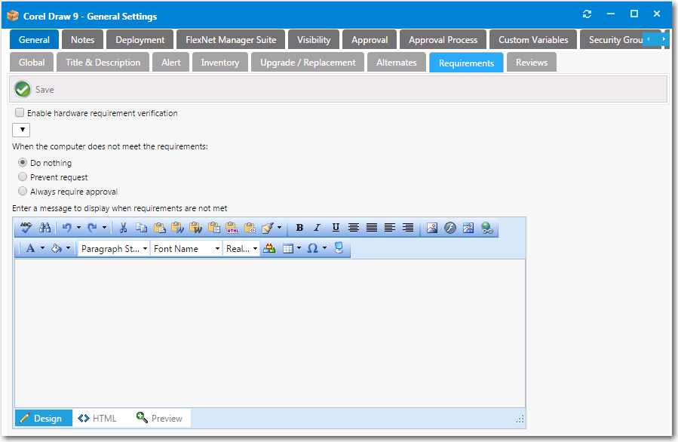Choose Always require approval
The width and height of the screenshot is (678, 442).
click(23, 191)
